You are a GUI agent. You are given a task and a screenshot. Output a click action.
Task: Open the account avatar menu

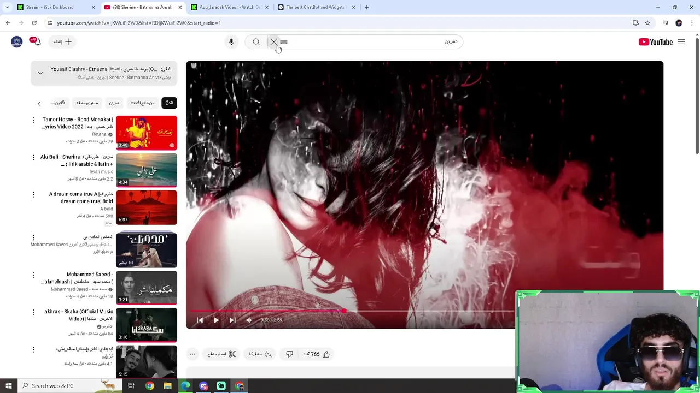click(17, 42)
